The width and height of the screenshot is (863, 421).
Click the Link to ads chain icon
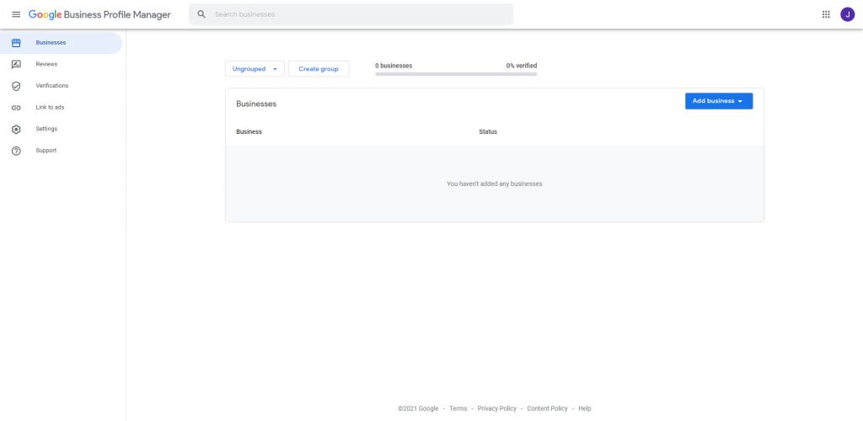[x=16, y=108]
